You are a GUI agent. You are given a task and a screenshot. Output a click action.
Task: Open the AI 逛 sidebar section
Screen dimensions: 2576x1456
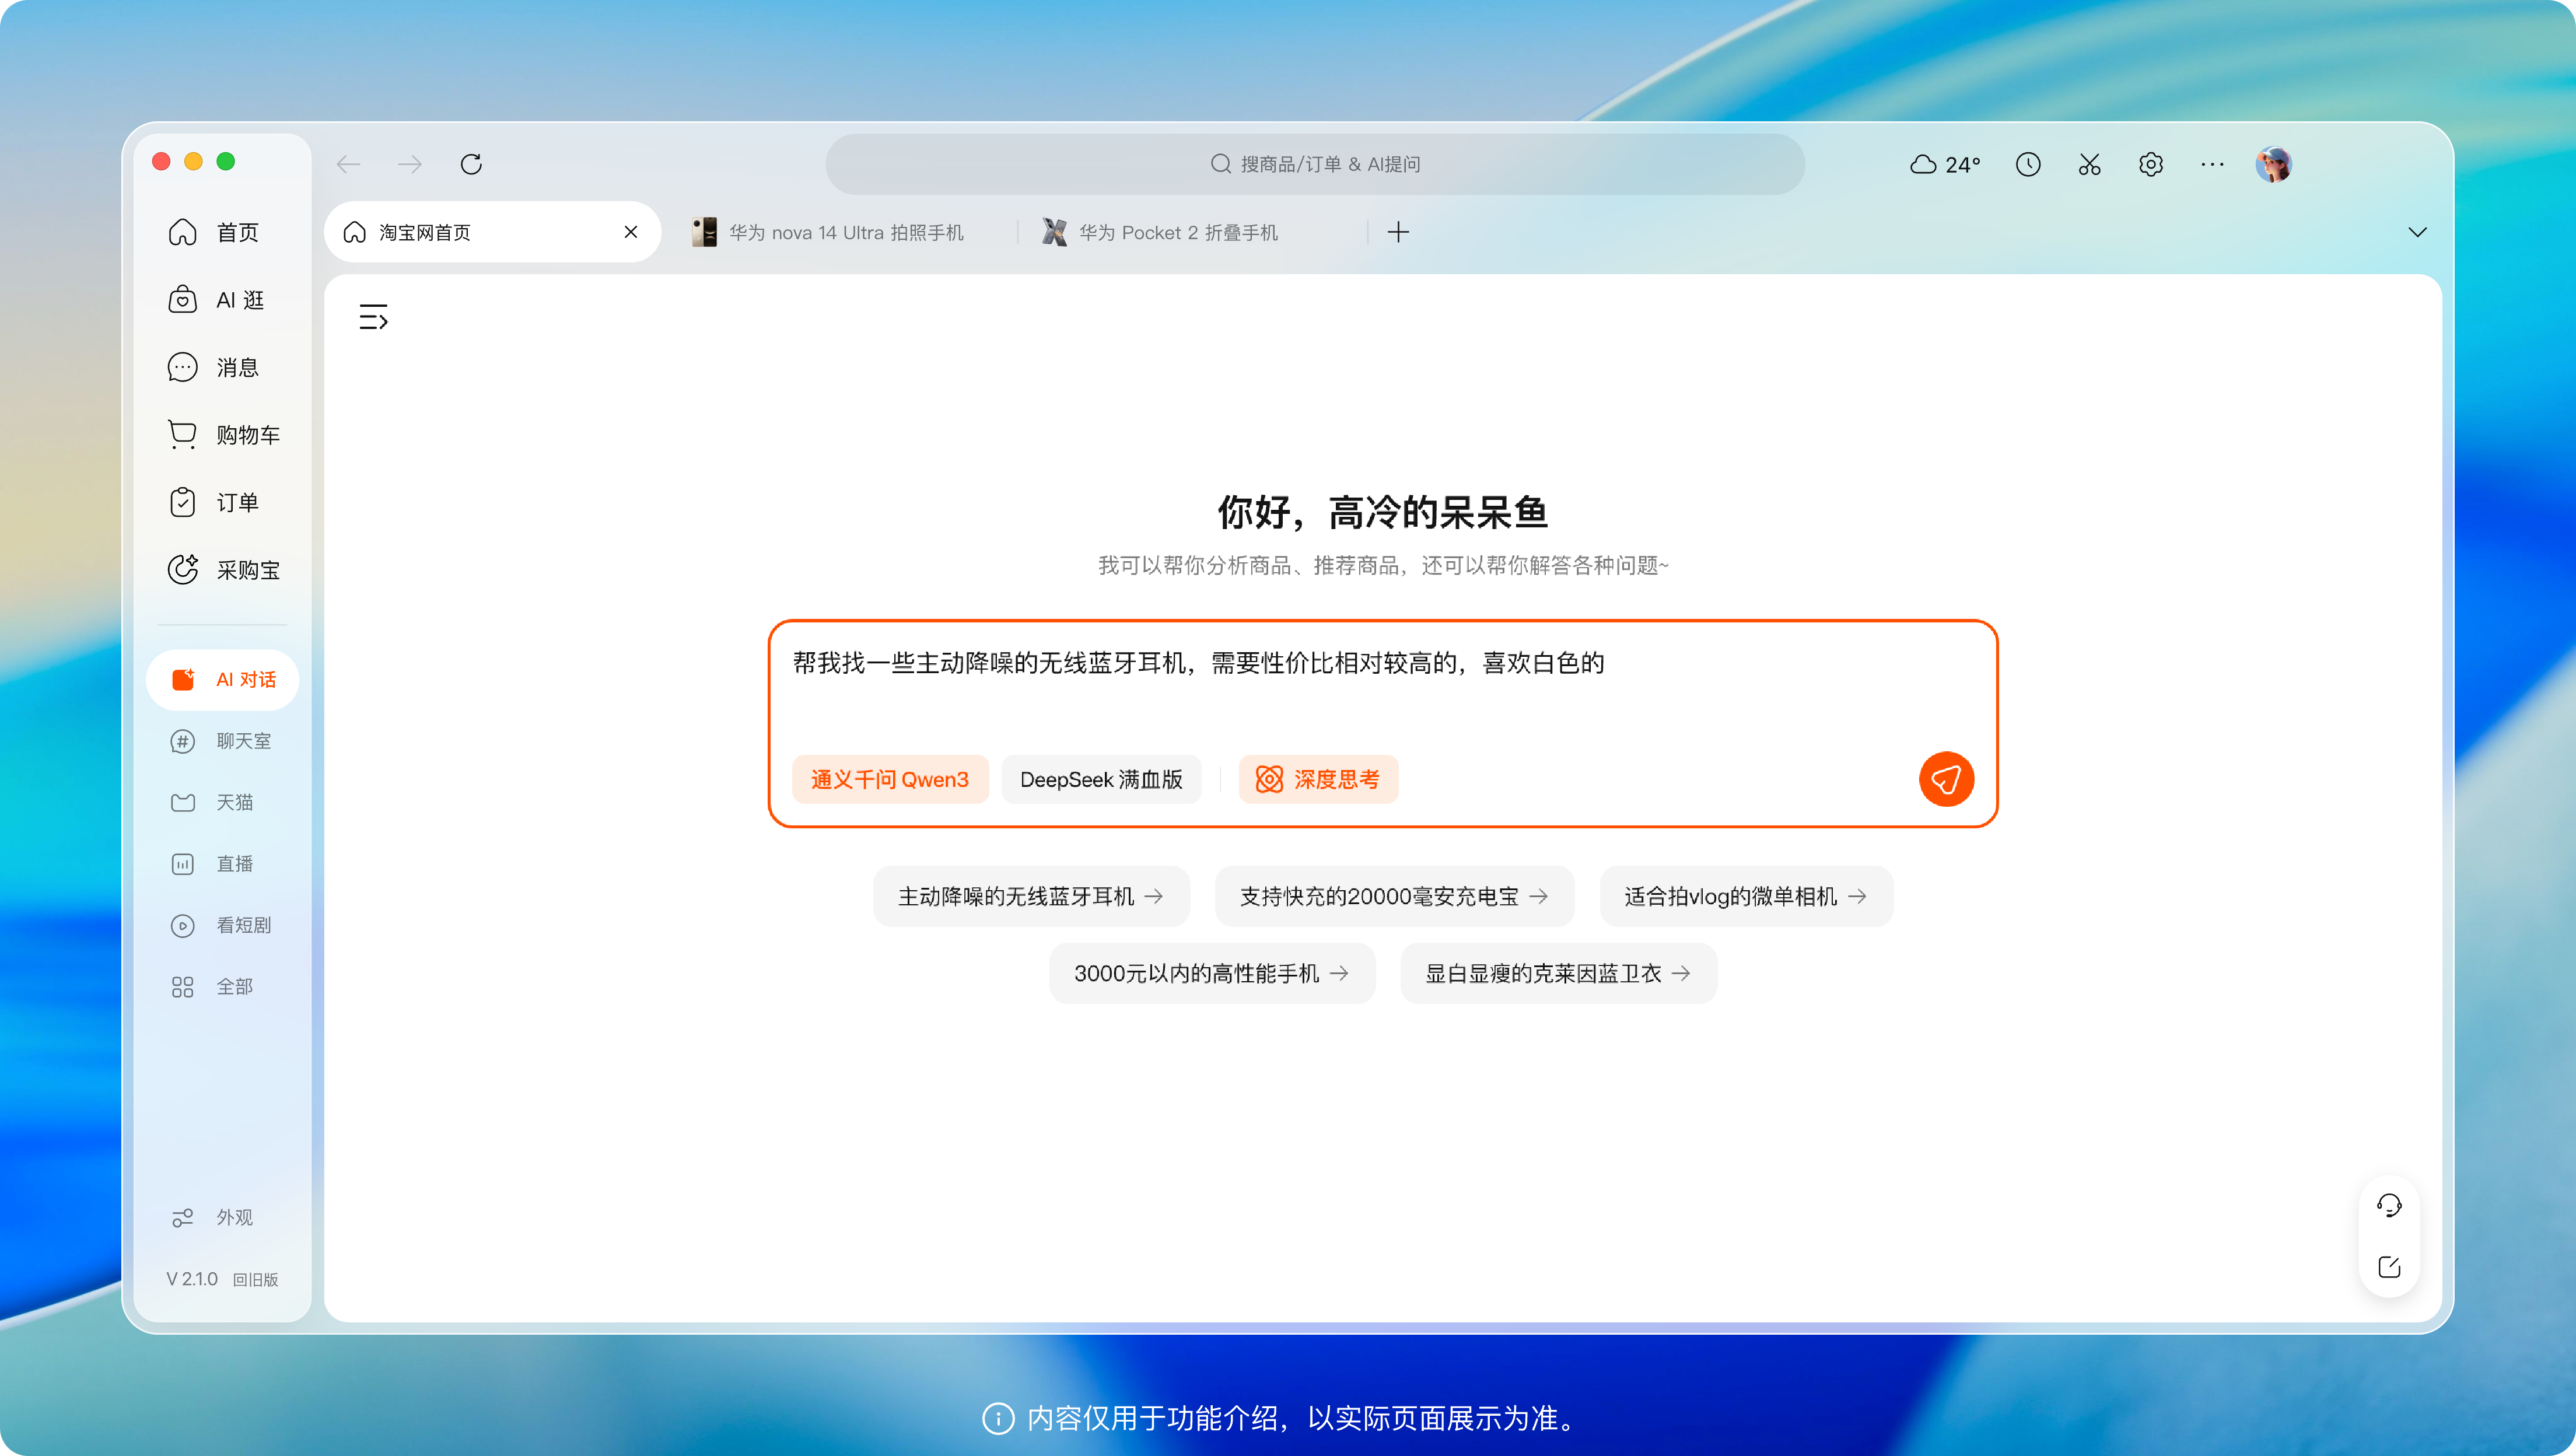point(222,299)
